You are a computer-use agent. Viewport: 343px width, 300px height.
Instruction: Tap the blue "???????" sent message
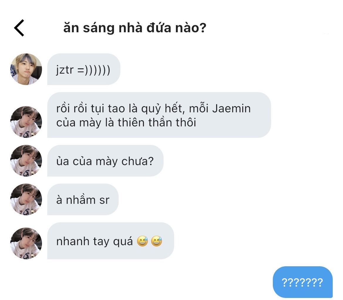coord(302,282)
